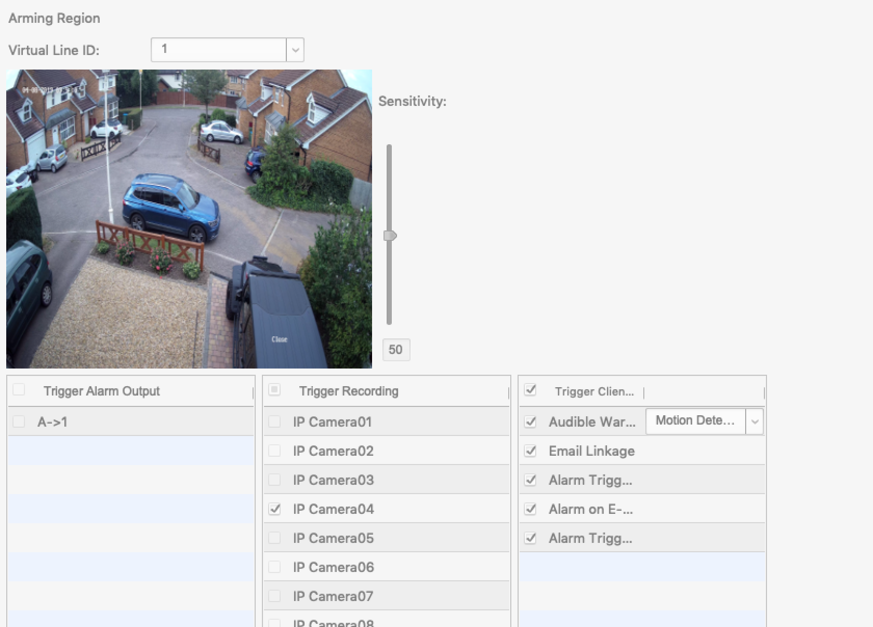Open the Virtual Line ID dropdown
The width and height of the screenshot is (873, 627).
point(295,50)
